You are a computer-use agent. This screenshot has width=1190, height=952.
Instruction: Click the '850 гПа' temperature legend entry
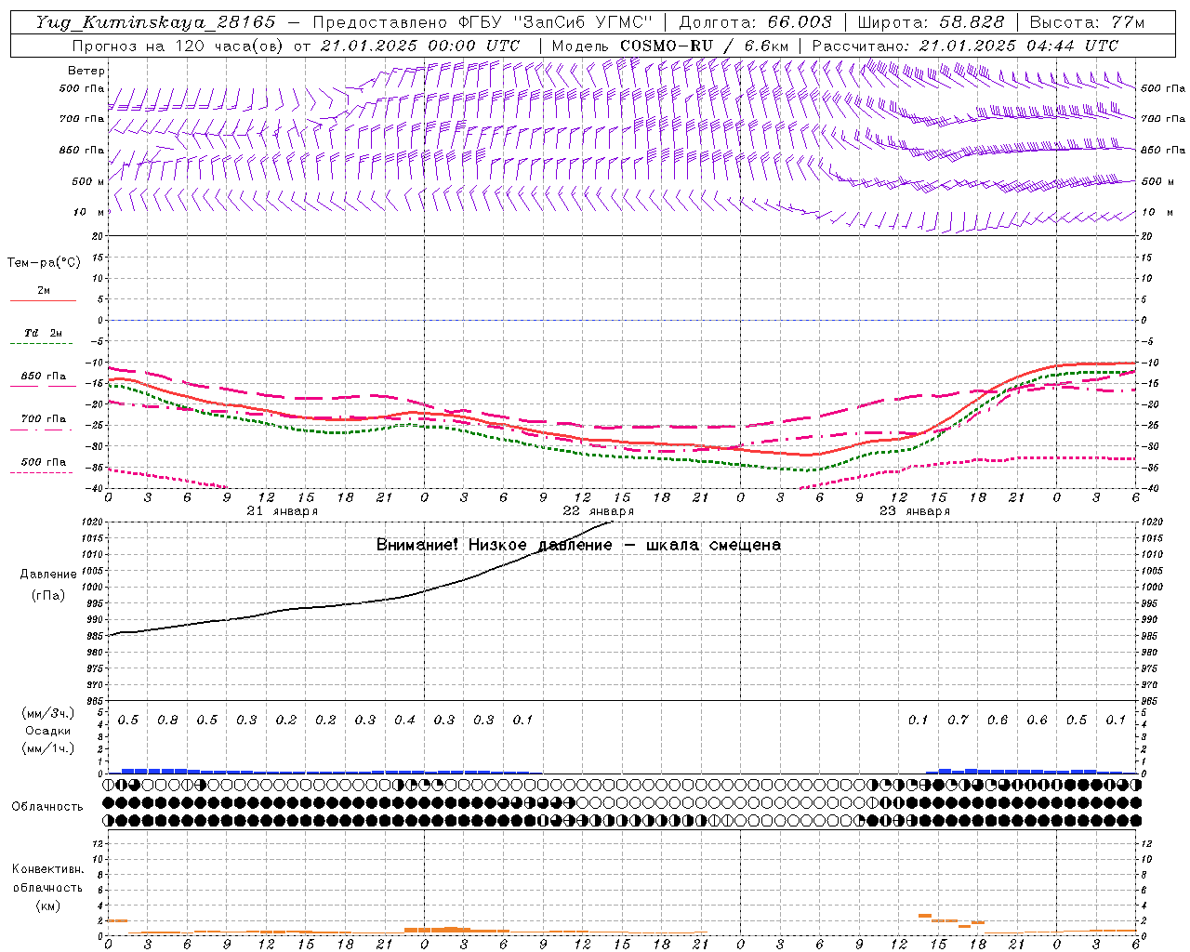[44, 377]
